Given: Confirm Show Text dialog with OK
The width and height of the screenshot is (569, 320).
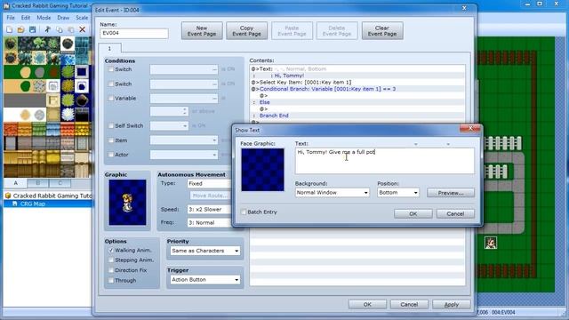Looking at the screenshot, I should [413, 213].
